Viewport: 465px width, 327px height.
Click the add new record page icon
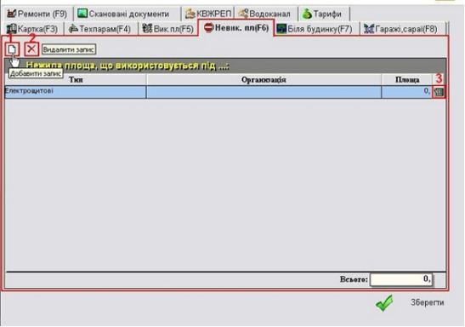12,49
